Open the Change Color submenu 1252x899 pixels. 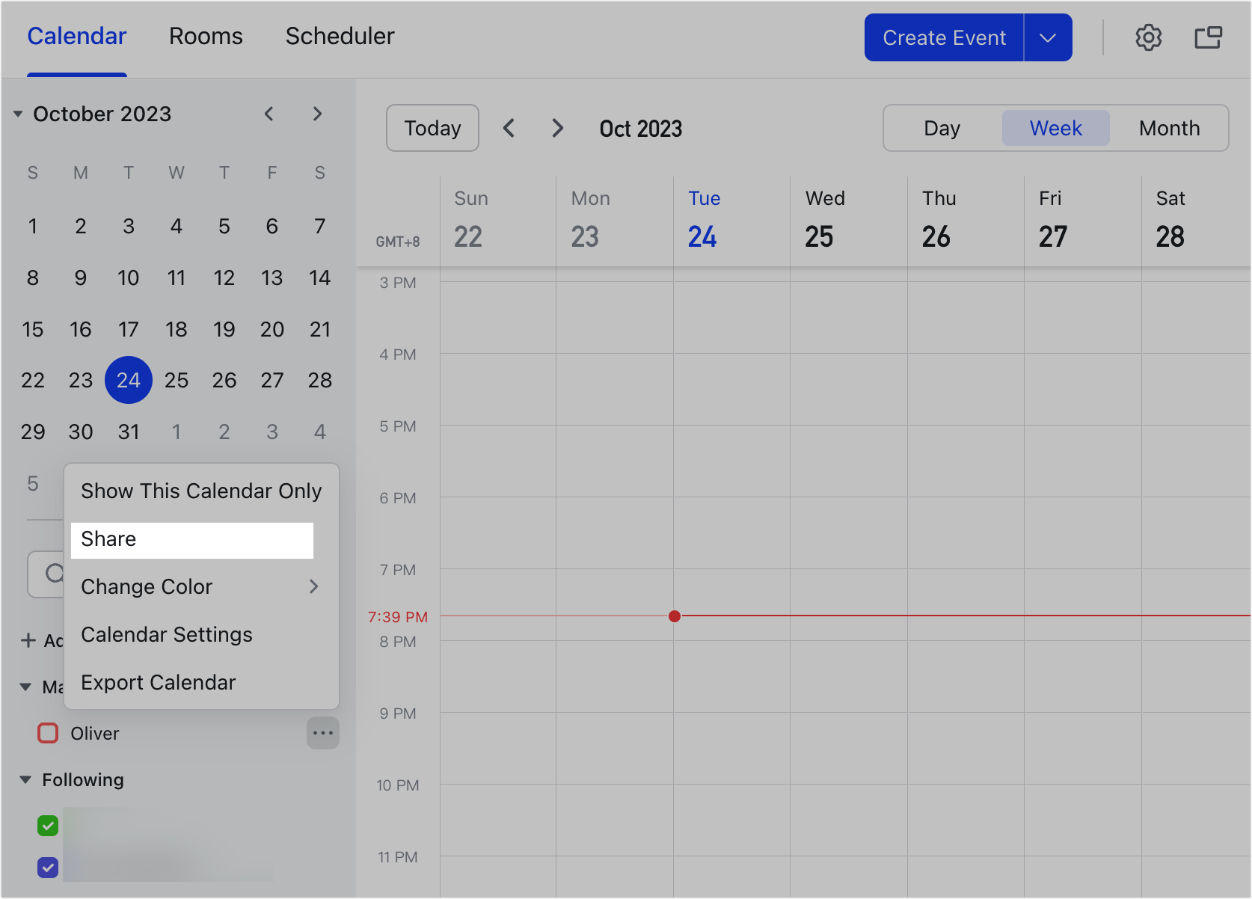click(x=147, y=586)
